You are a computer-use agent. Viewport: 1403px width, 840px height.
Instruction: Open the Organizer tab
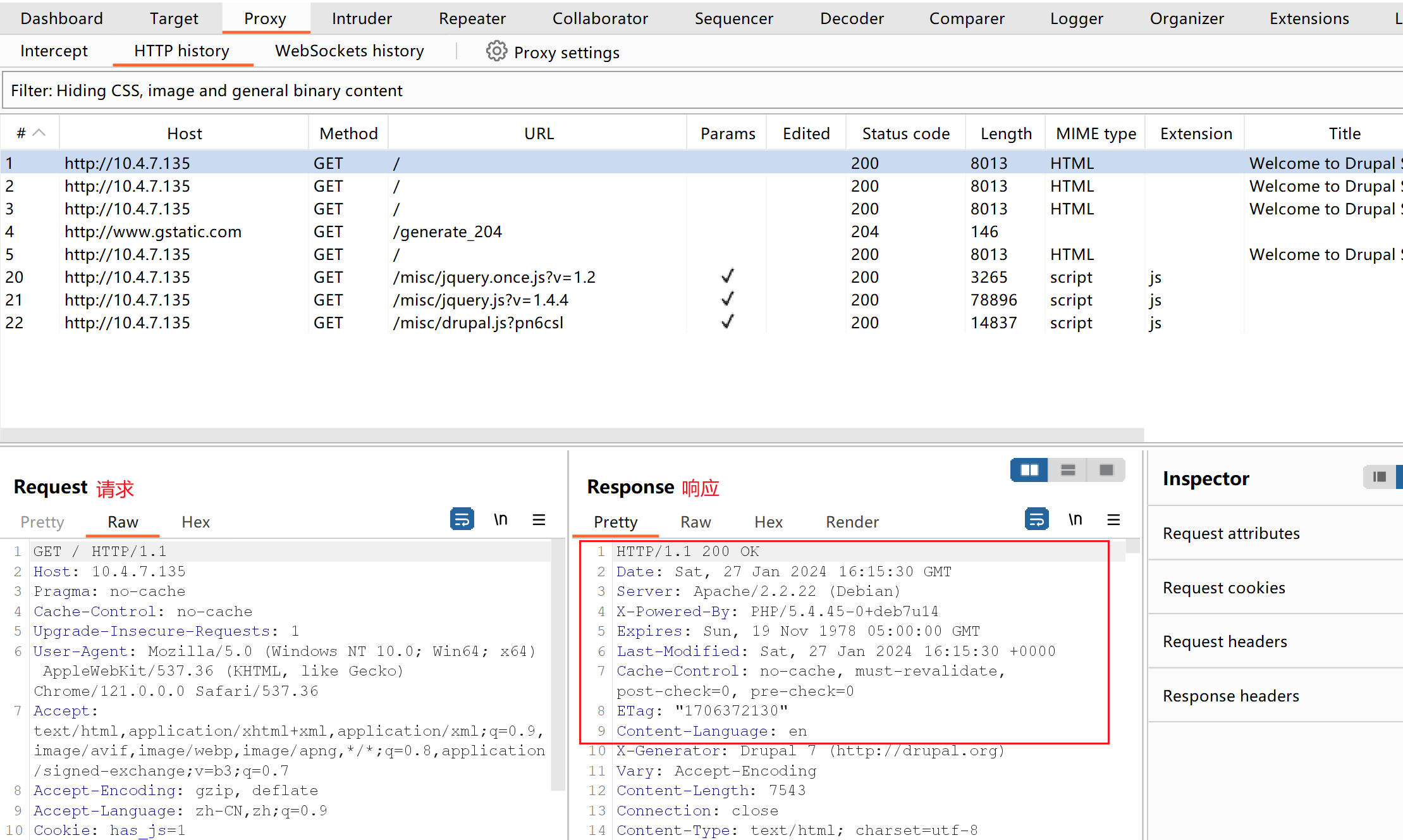(x=1187, y=18)
